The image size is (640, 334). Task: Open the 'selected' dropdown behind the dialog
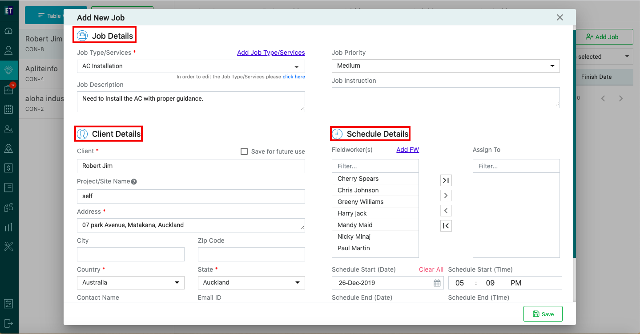coord(605,57)
